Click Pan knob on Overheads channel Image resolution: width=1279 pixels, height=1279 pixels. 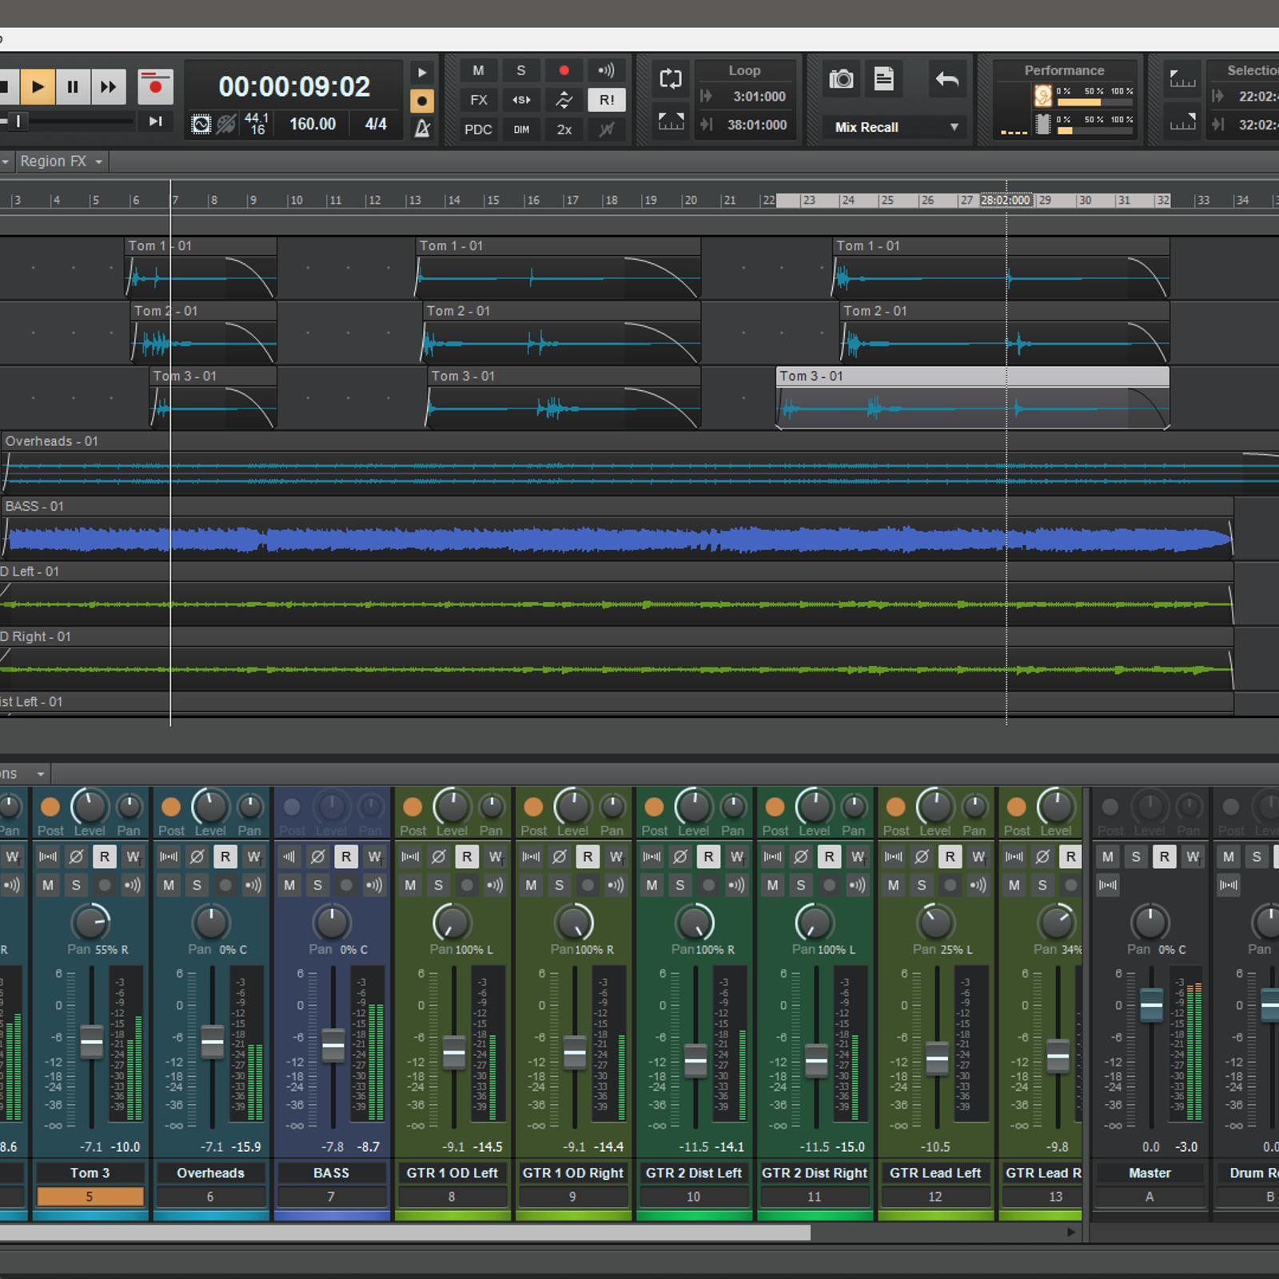pyautogui.click(x=211, y=922)
